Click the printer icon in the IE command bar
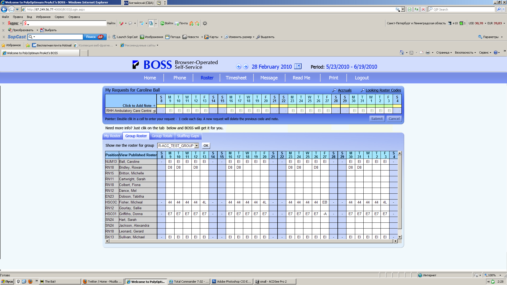Viewport: 507px width, 285px height. pyautogui.click(x=428, y=53)
